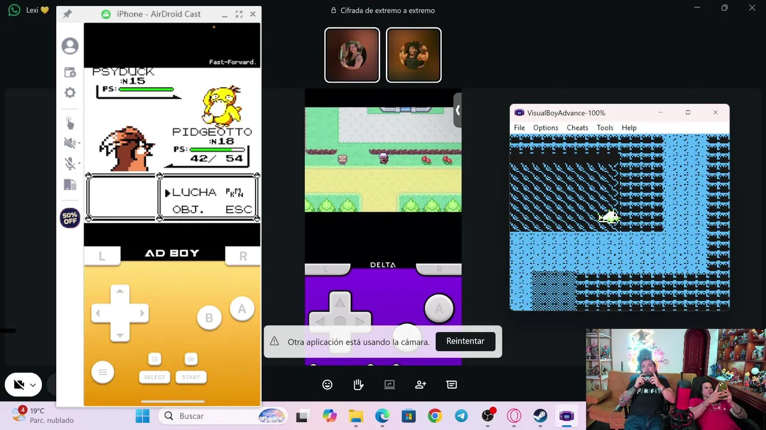The height and width of the screenshot is (430, 766).
Task: Toggle camera off button in call
Action: [19, 385]
